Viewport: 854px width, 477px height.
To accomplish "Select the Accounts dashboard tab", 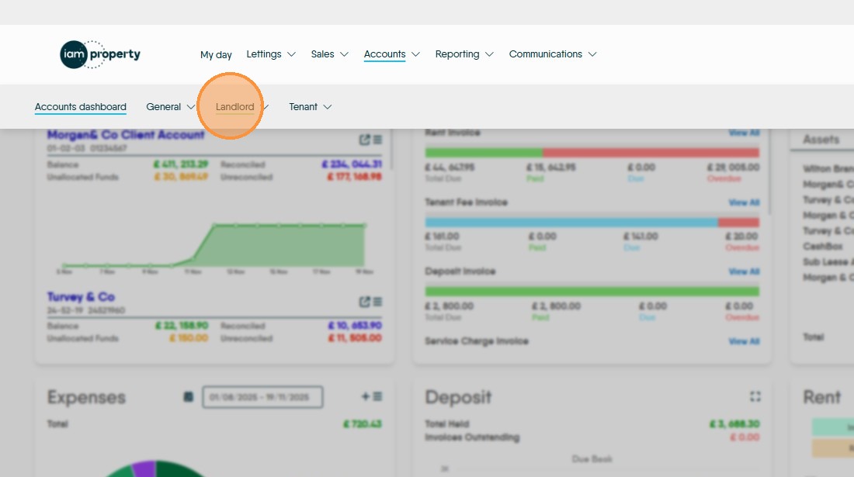I will [x=81, y=106].
